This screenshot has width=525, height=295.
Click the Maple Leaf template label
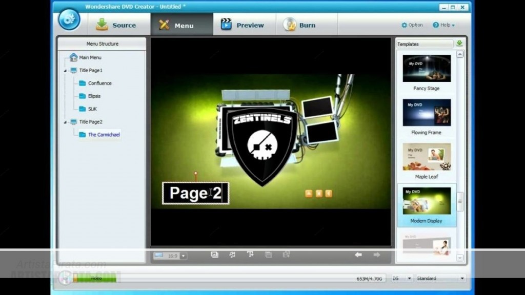pos(426,177)
